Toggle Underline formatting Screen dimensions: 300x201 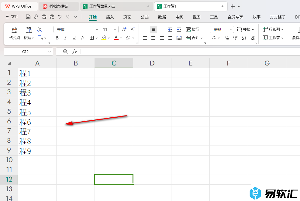(74, 38)
